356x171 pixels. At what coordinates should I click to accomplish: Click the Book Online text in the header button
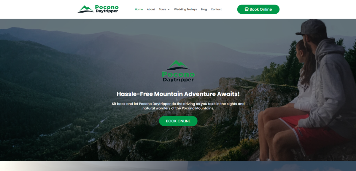click(261, 9)
